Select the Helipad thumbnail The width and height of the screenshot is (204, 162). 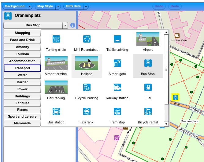point(87,63)
